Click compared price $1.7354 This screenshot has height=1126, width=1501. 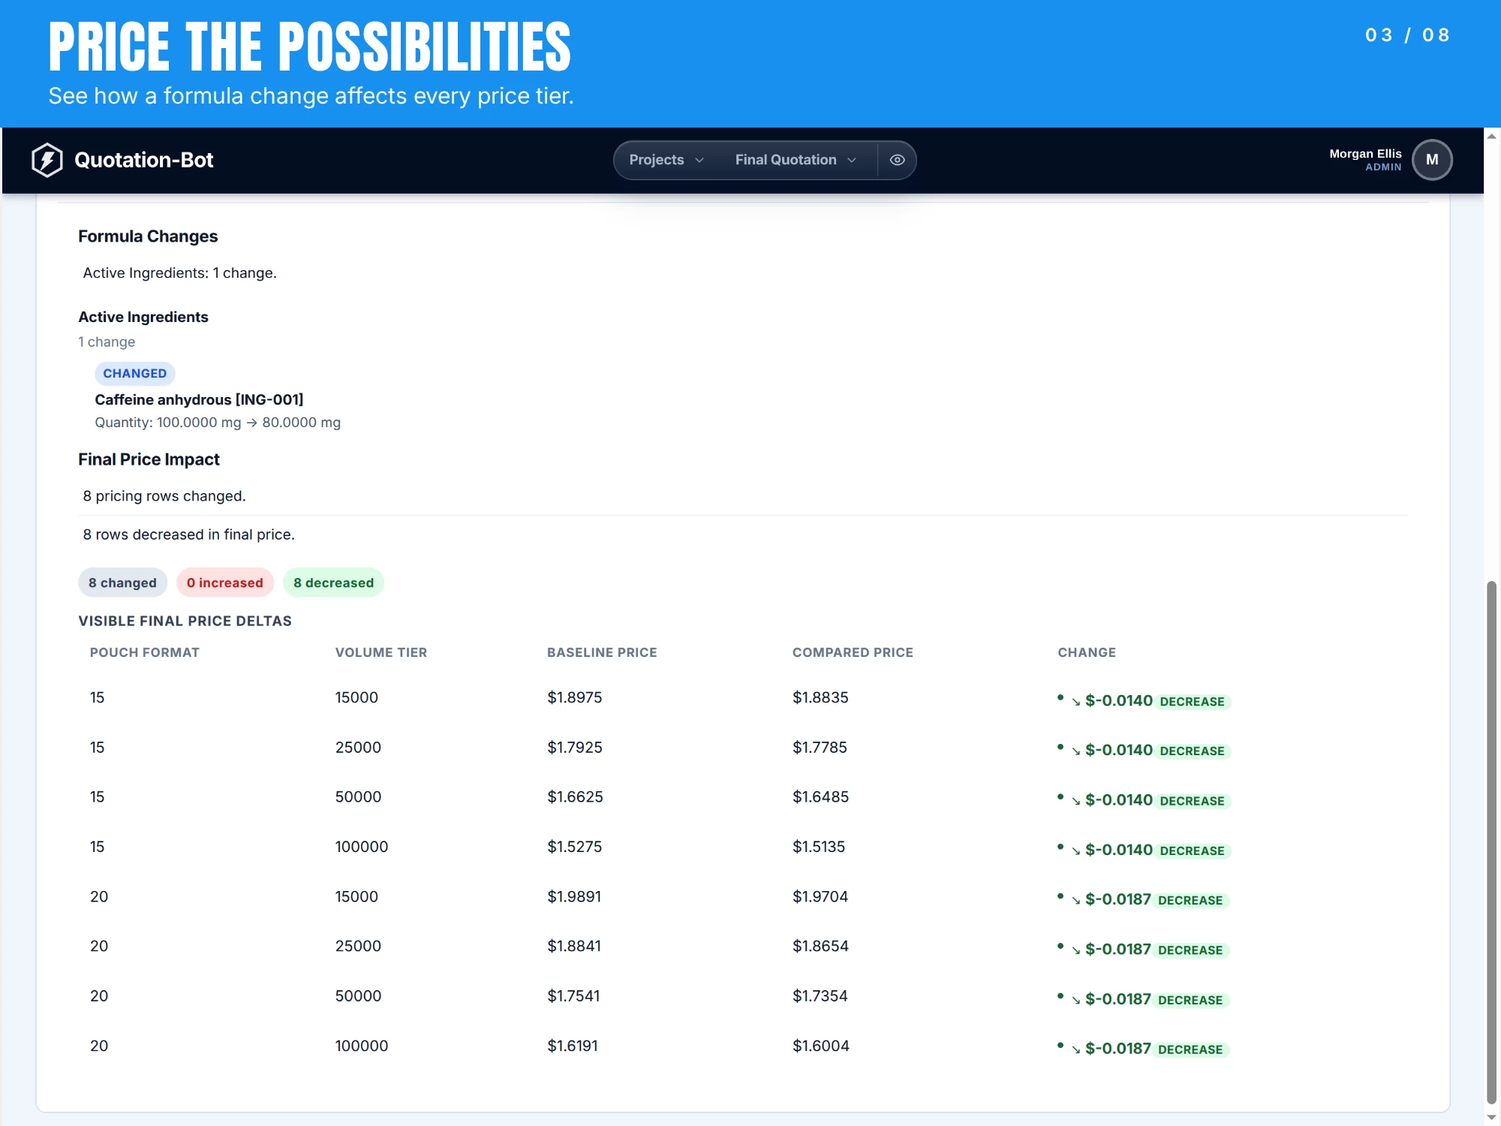click(820, 996)
